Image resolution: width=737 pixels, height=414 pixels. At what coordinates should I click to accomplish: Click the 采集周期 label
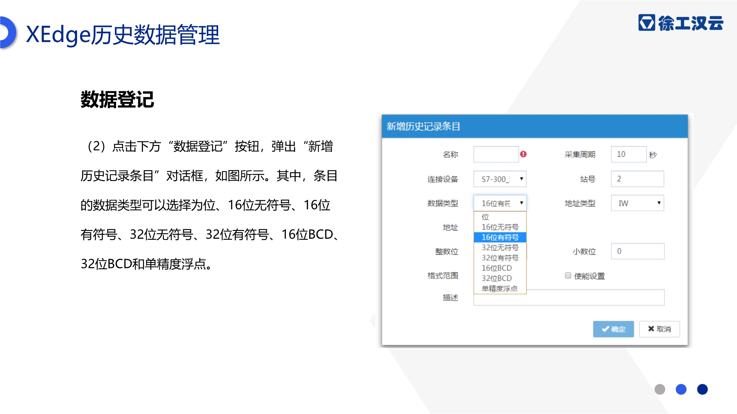point(580,155)
